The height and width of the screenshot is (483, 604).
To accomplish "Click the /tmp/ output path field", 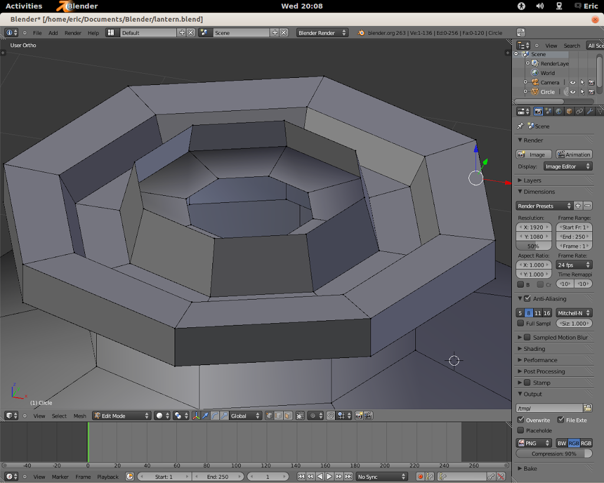I will click(x=549, y=408).
